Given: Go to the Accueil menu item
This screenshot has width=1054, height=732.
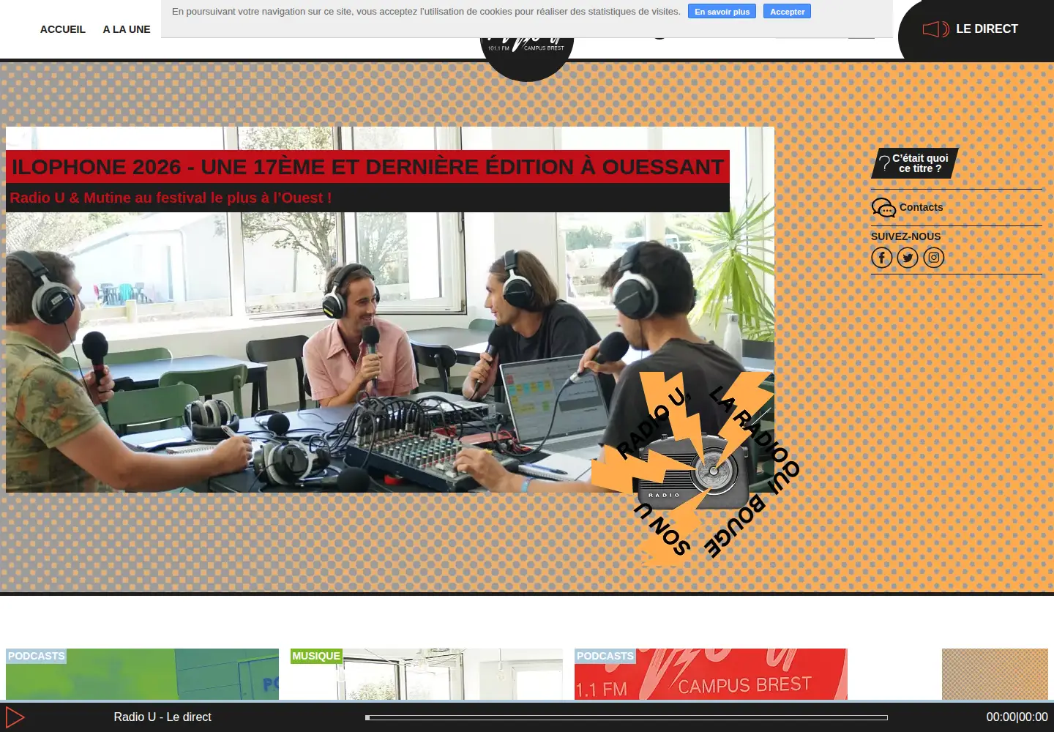Looking at the screenshot, I should (63, 29).
